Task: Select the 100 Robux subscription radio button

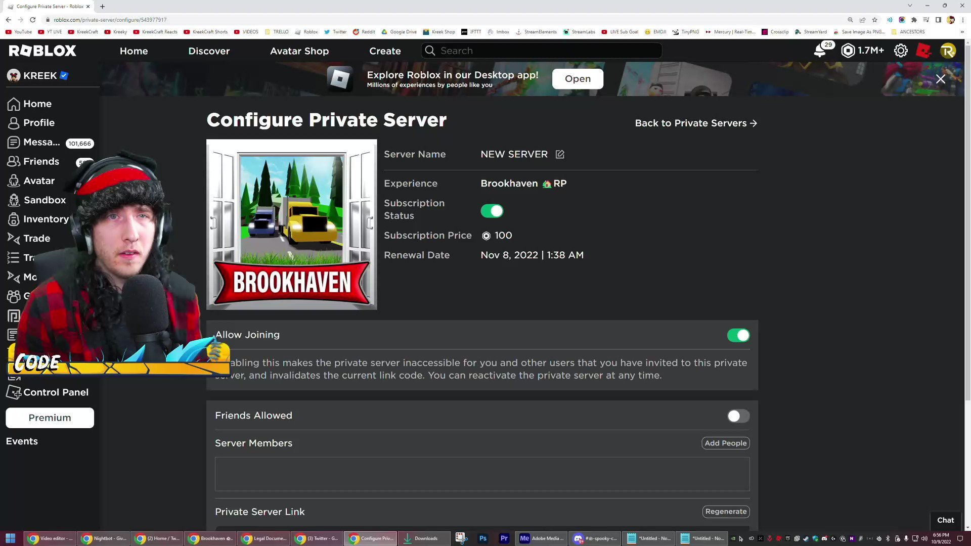Action: click(486, 235)
